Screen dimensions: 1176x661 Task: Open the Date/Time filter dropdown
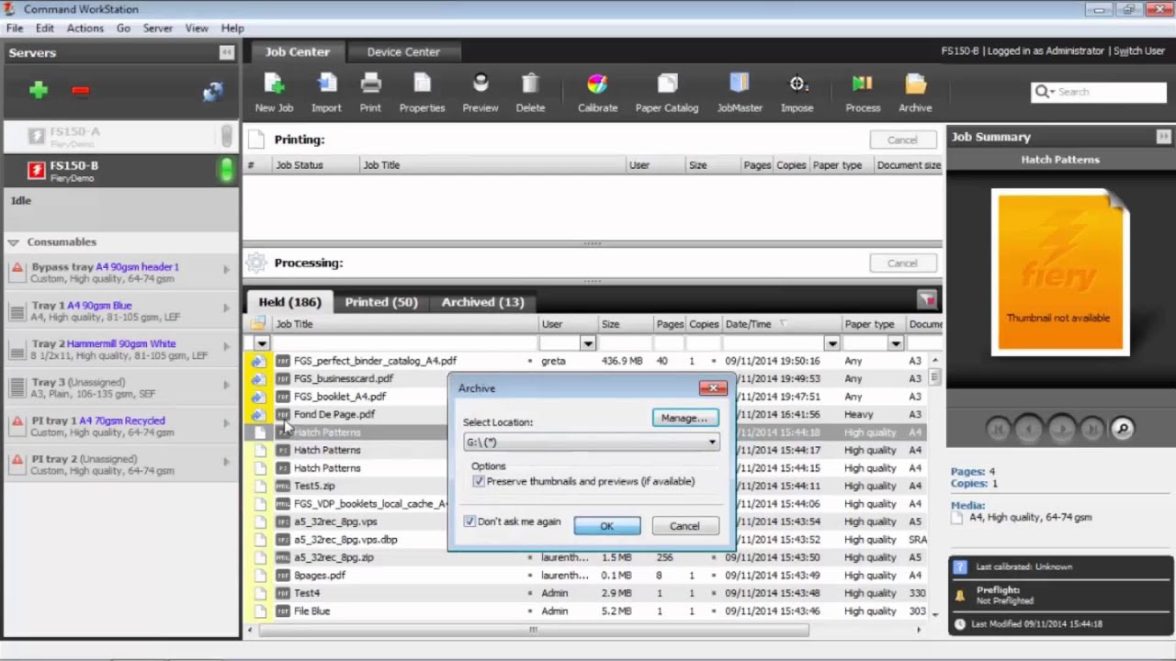(831, 343)
